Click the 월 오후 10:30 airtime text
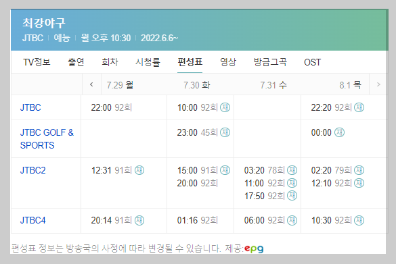 click(x=106, y=38)
